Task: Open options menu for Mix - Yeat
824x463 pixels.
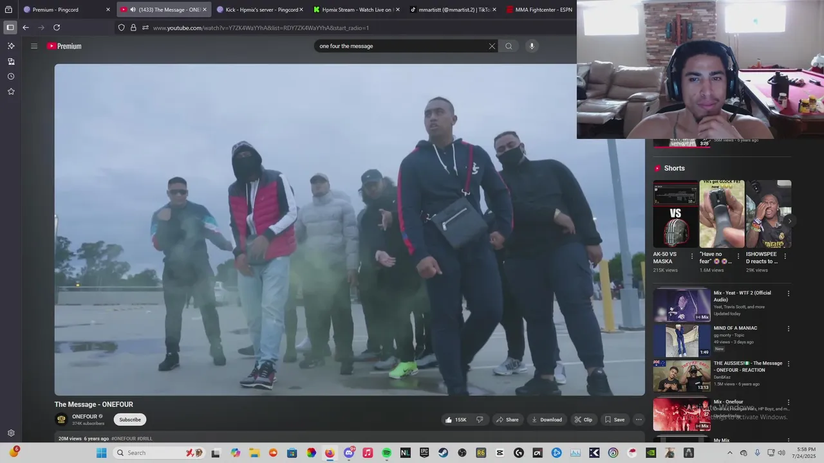Action: coord(789,293)
